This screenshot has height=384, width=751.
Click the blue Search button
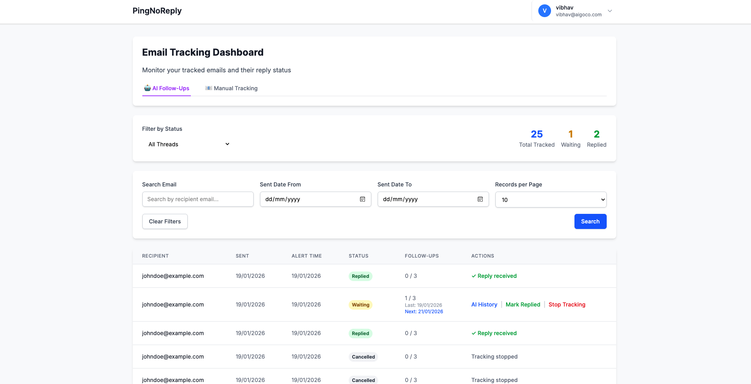590,221
